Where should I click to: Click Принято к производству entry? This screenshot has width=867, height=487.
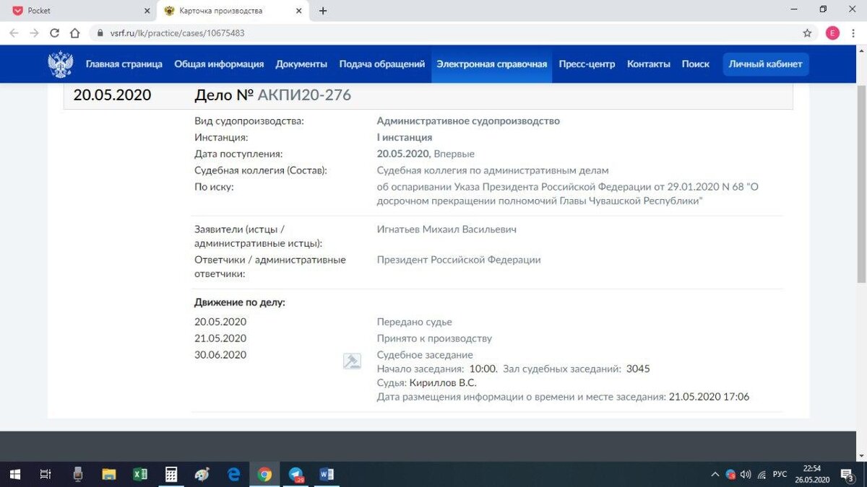point(434,338)
